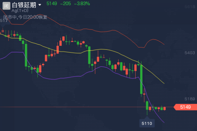Click the 5403 price axis label
The height and width of the screenshot is (131, 197).
click(190, 53)
